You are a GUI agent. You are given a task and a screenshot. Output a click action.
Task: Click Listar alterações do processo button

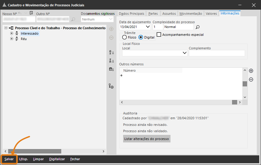147,139
